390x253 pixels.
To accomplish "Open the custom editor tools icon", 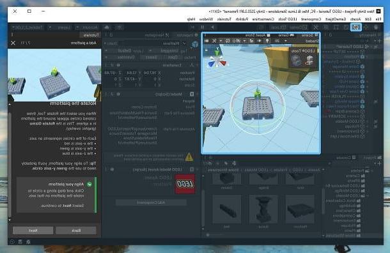I will click(316, 27).
